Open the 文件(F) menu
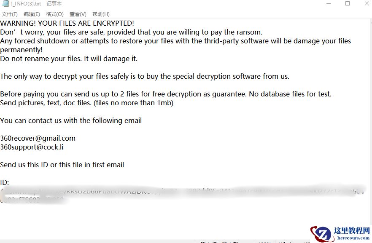Screen dimensions: 372x243 pyautogui.click(x=10, y=14)
